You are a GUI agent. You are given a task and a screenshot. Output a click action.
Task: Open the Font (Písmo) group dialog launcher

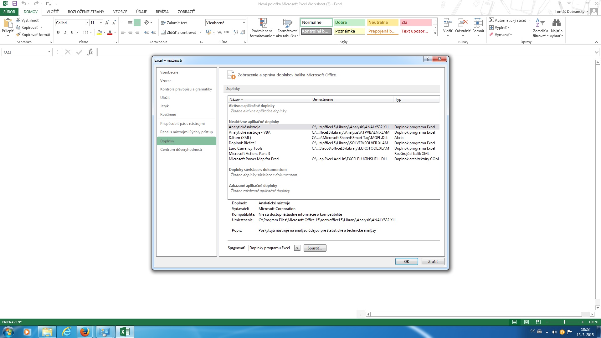tap(116, 42)
